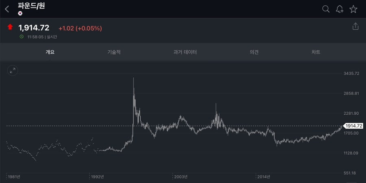Expand the chart to fullscreen
This screenshot has height=183, width=366.
coord(13,70)
